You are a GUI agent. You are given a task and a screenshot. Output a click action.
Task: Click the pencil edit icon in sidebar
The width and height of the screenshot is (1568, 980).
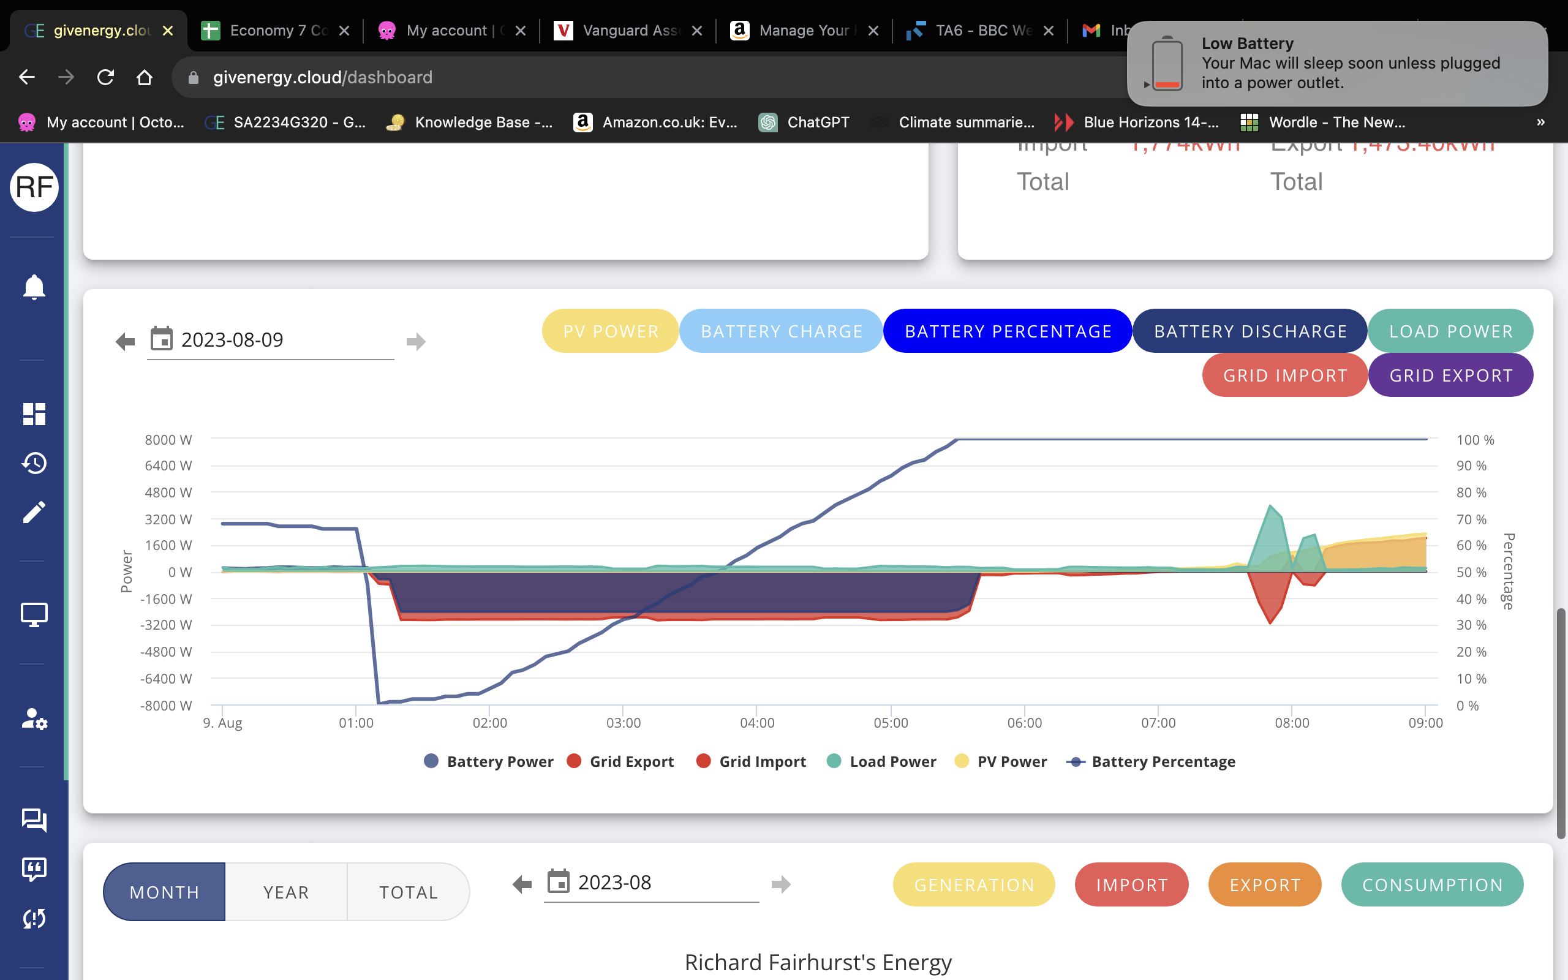[x=34, y=512]
